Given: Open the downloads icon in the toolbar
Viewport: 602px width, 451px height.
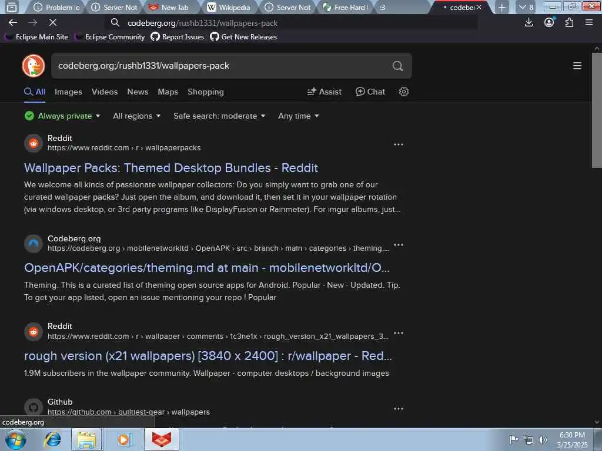Looking at the screenshot, I should pyautogui.click(x=529, y=23).
